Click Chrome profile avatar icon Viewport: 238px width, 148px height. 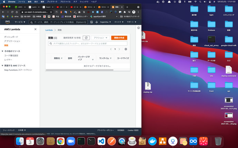pos(134,12)
